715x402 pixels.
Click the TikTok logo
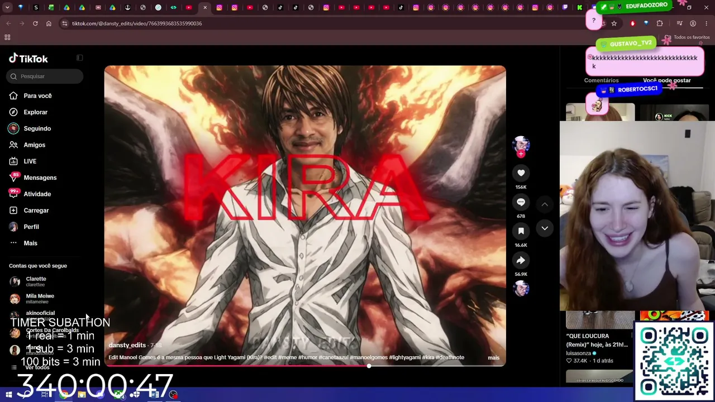pyautogui.click(x=28, y=59)
